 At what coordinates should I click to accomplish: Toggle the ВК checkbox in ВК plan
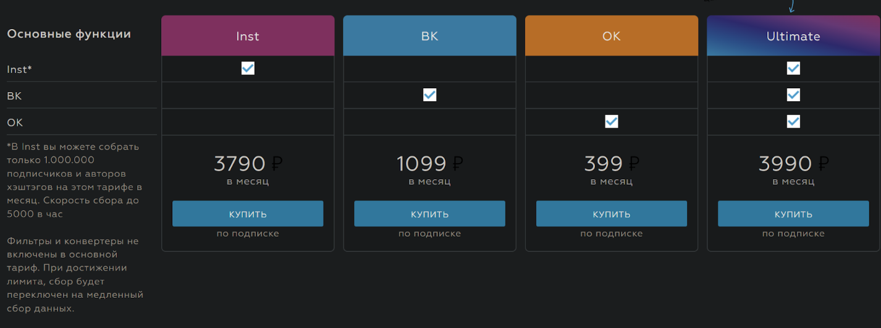pyautogui.click(x=429, y=95)
